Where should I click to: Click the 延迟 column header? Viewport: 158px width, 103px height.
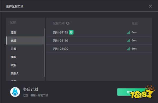[135, 23]
